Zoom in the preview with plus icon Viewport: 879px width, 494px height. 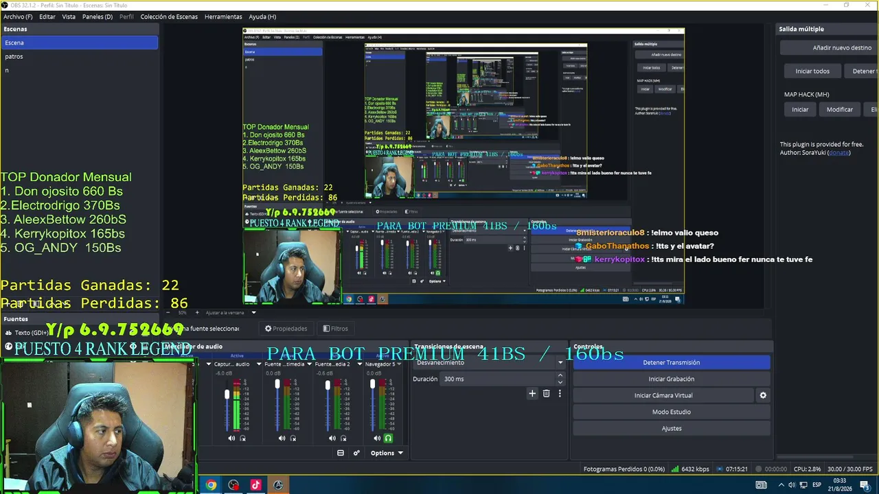coord(196,313)
